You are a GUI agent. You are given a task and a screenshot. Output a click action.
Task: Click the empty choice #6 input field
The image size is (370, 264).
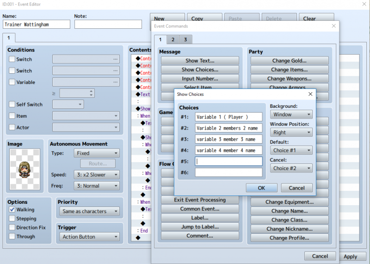pyautogui.click(x=228, y=173)
